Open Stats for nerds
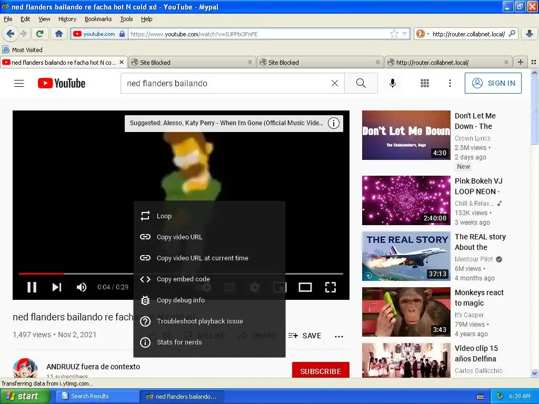This screenshot has width=539, height=404. (209, 342)
